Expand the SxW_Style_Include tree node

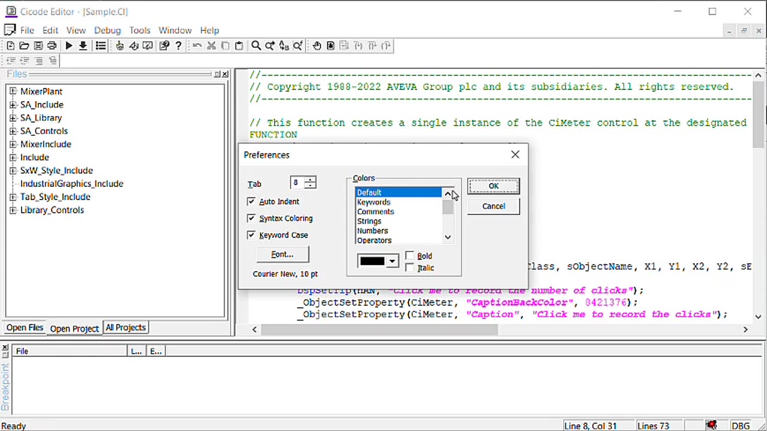tap(13, 171)
